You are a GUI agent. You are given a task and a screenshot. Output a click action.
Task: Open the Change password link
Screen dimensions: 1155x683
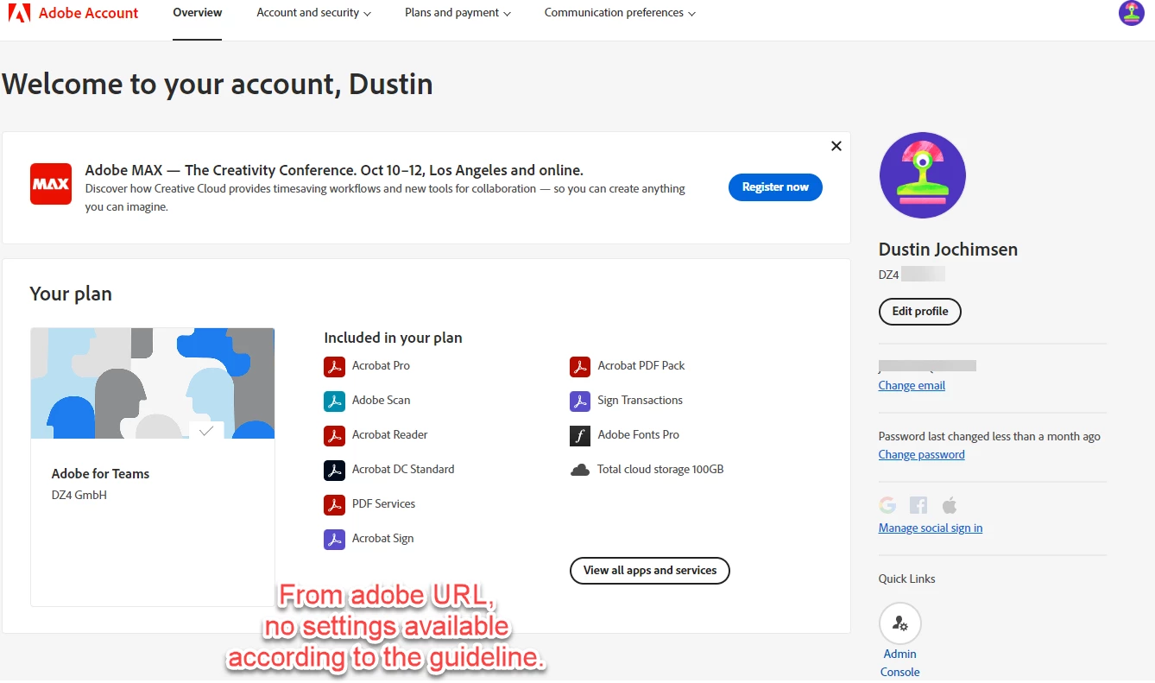pyautogui.click(x=922, y=455)
